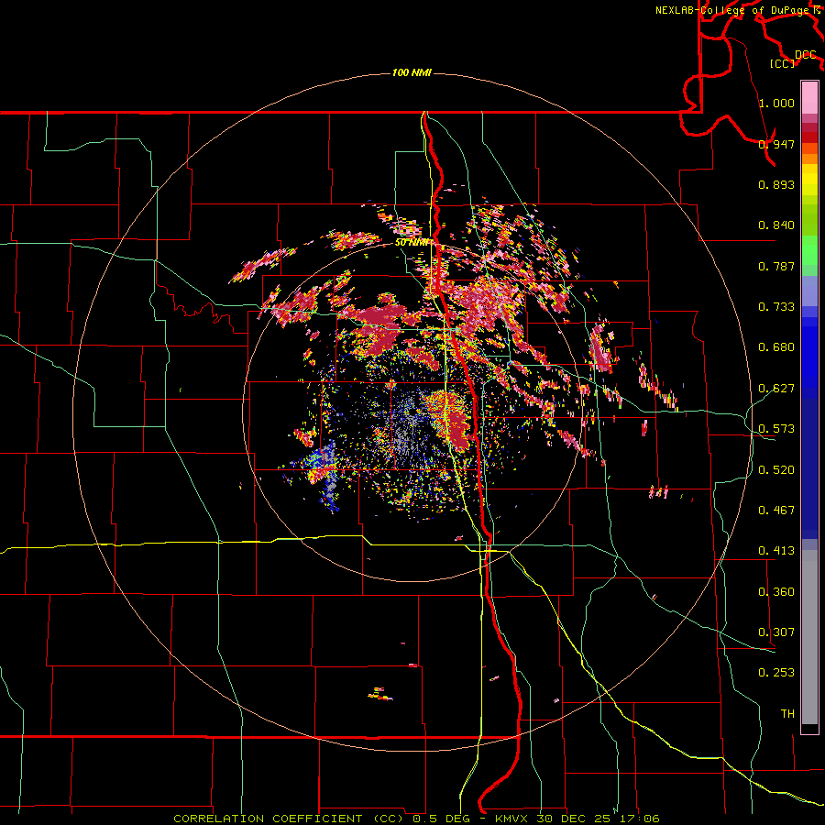Image resolution: width=825 pixels, height=825 pixels.
Task: Click the 0.467 scale value
Action: click(x=776, y=511)
